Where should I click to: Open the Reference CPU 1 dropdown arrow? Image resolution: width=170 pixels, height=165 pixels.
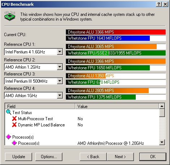click(60, 52)
